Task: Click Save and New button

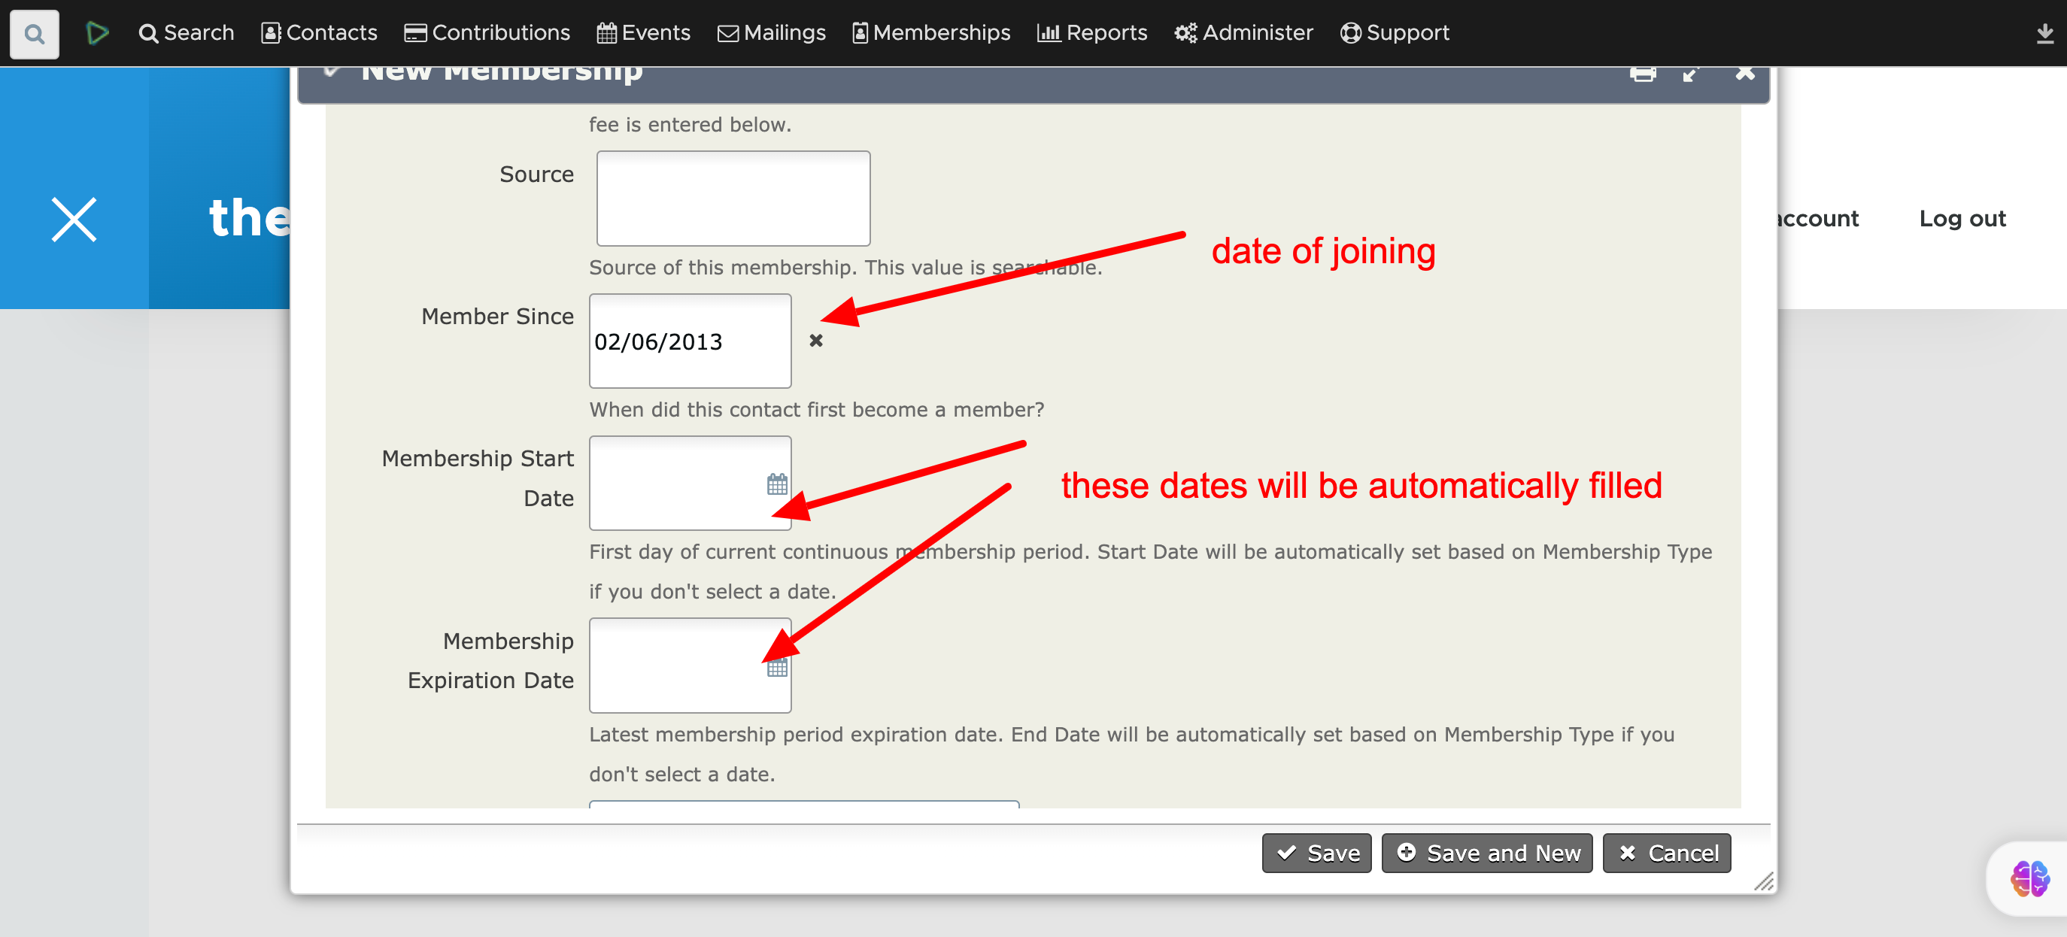Action: 1487,853
